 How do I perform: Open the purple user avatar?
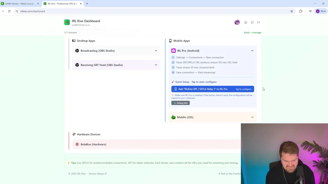(x=237, y=22)
